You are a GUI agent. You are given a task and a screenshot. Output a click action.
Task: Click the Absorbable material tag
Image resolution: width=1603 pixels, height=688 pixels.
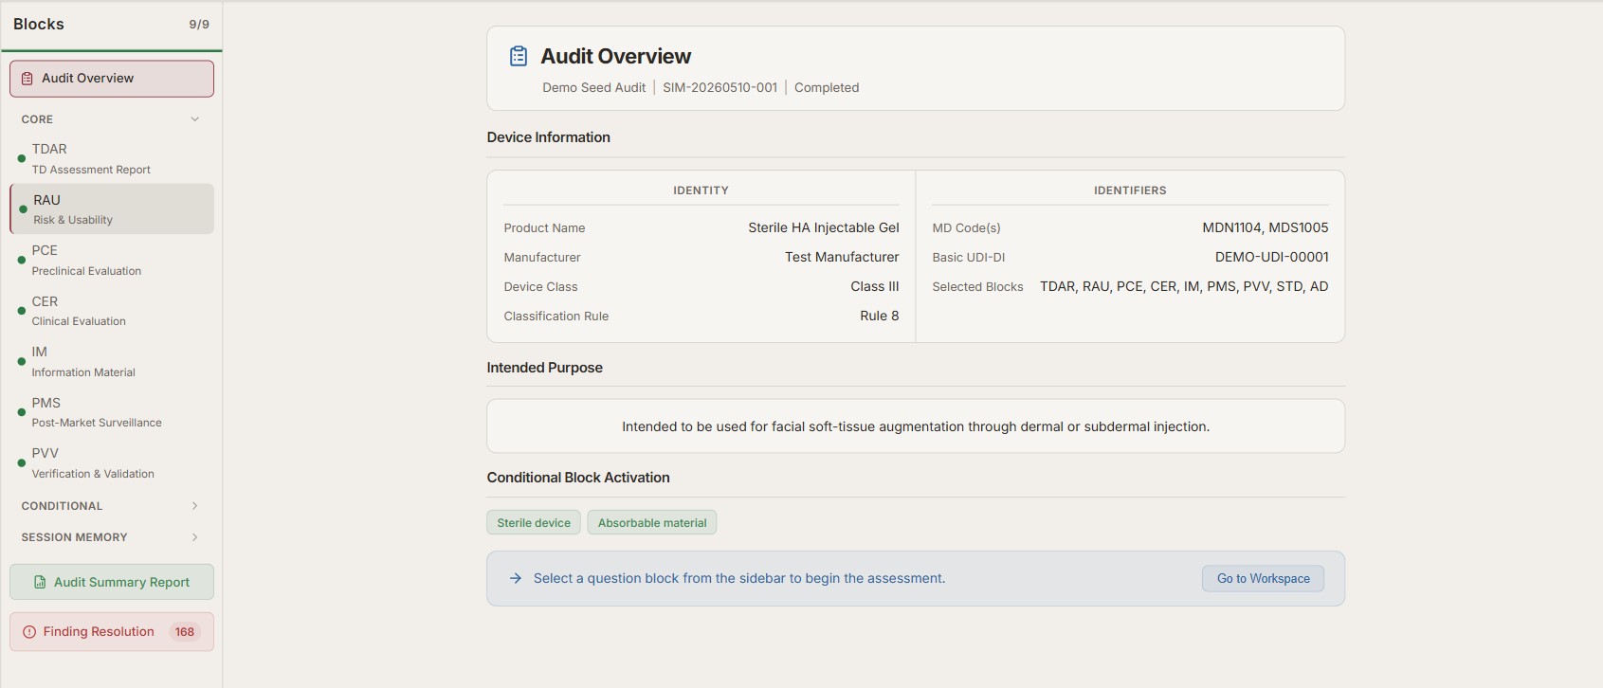pos(652,523)
